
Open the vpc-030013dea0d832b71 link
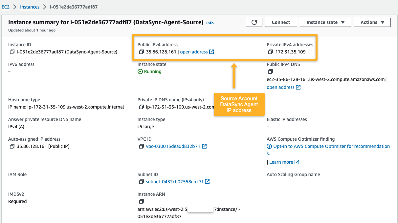(173, 146)
